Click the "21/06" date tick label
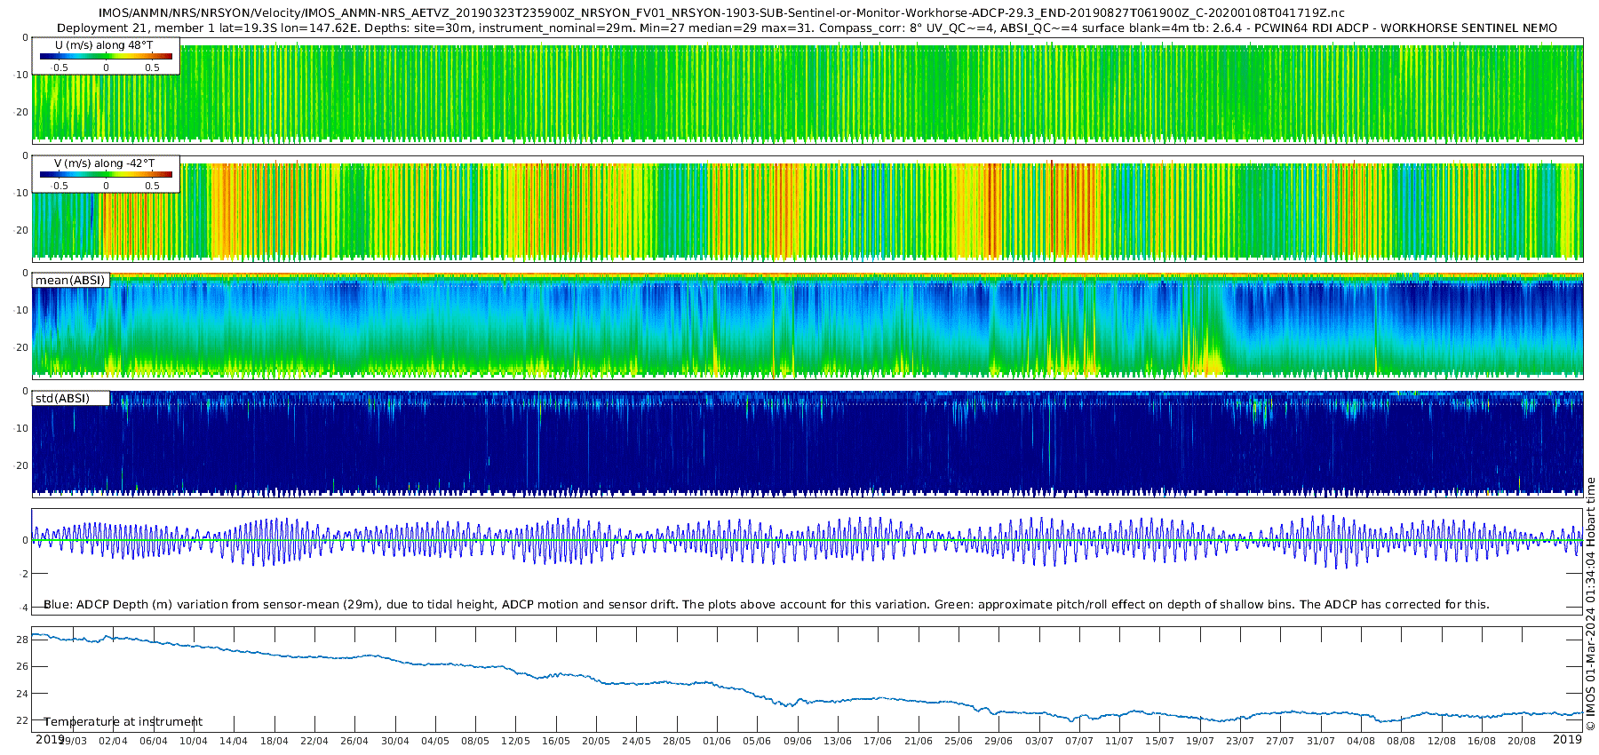 [919, 741]
